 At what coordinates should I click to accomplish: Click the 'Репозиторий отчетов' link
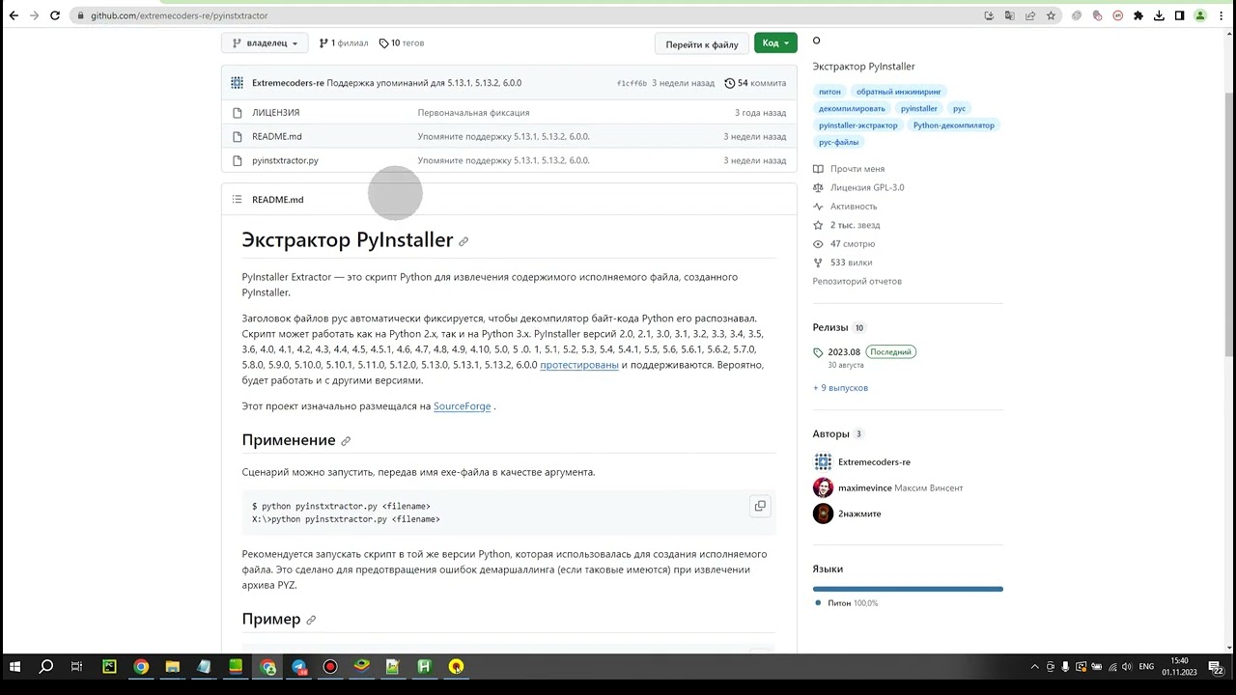[857, 282]
